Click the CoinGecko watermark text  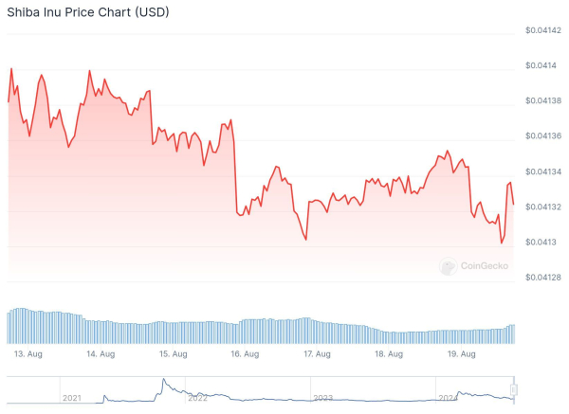(x=486, y=267)
